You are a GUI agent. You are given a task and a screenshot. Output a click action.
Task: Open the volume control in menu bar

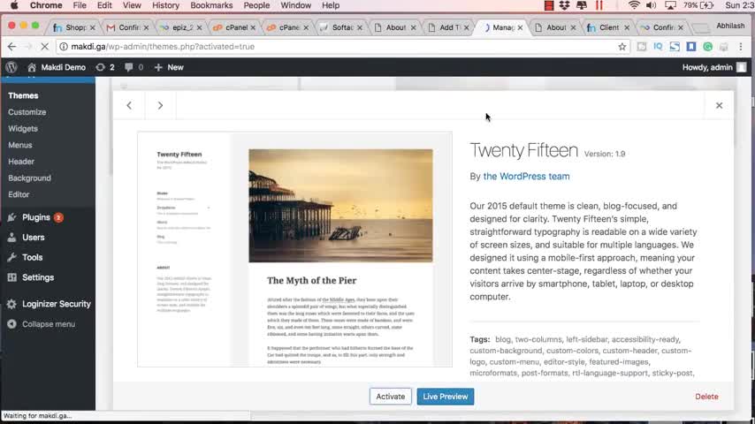tap(651, 5)
